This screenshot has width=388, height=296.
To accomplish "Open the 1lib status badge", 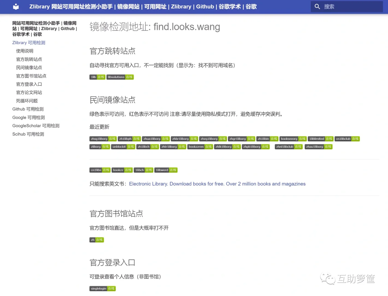I will (97, 77).
